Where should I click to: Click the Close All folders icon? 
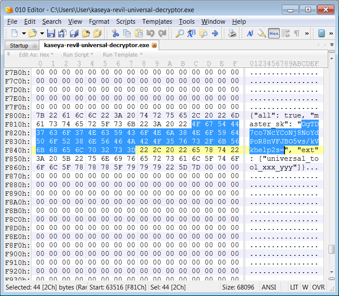pos(97,33)
